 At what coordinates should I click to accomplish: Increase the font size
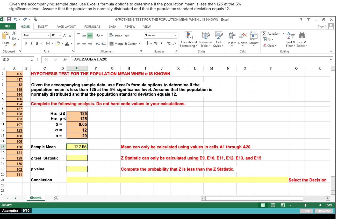coord(65,35)
